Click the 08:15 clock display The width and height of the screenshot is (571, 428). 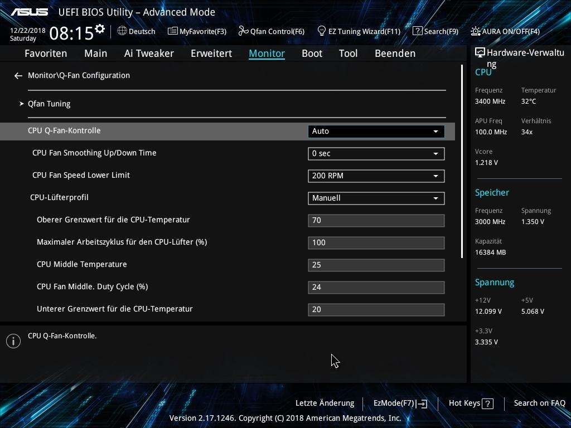71,33
